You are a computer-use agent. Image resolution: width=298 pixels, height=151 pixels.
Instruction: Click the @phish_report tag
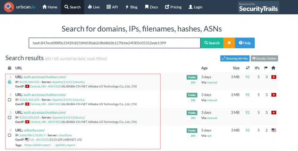click(65, 145)
